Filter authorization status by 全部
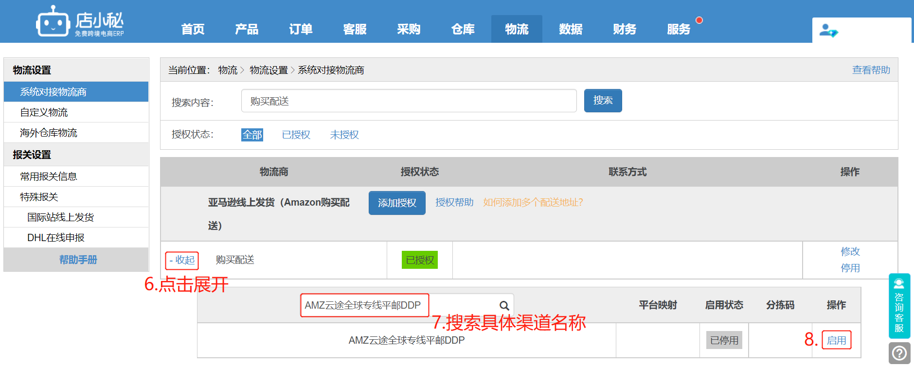 click(x=252, y=135)
